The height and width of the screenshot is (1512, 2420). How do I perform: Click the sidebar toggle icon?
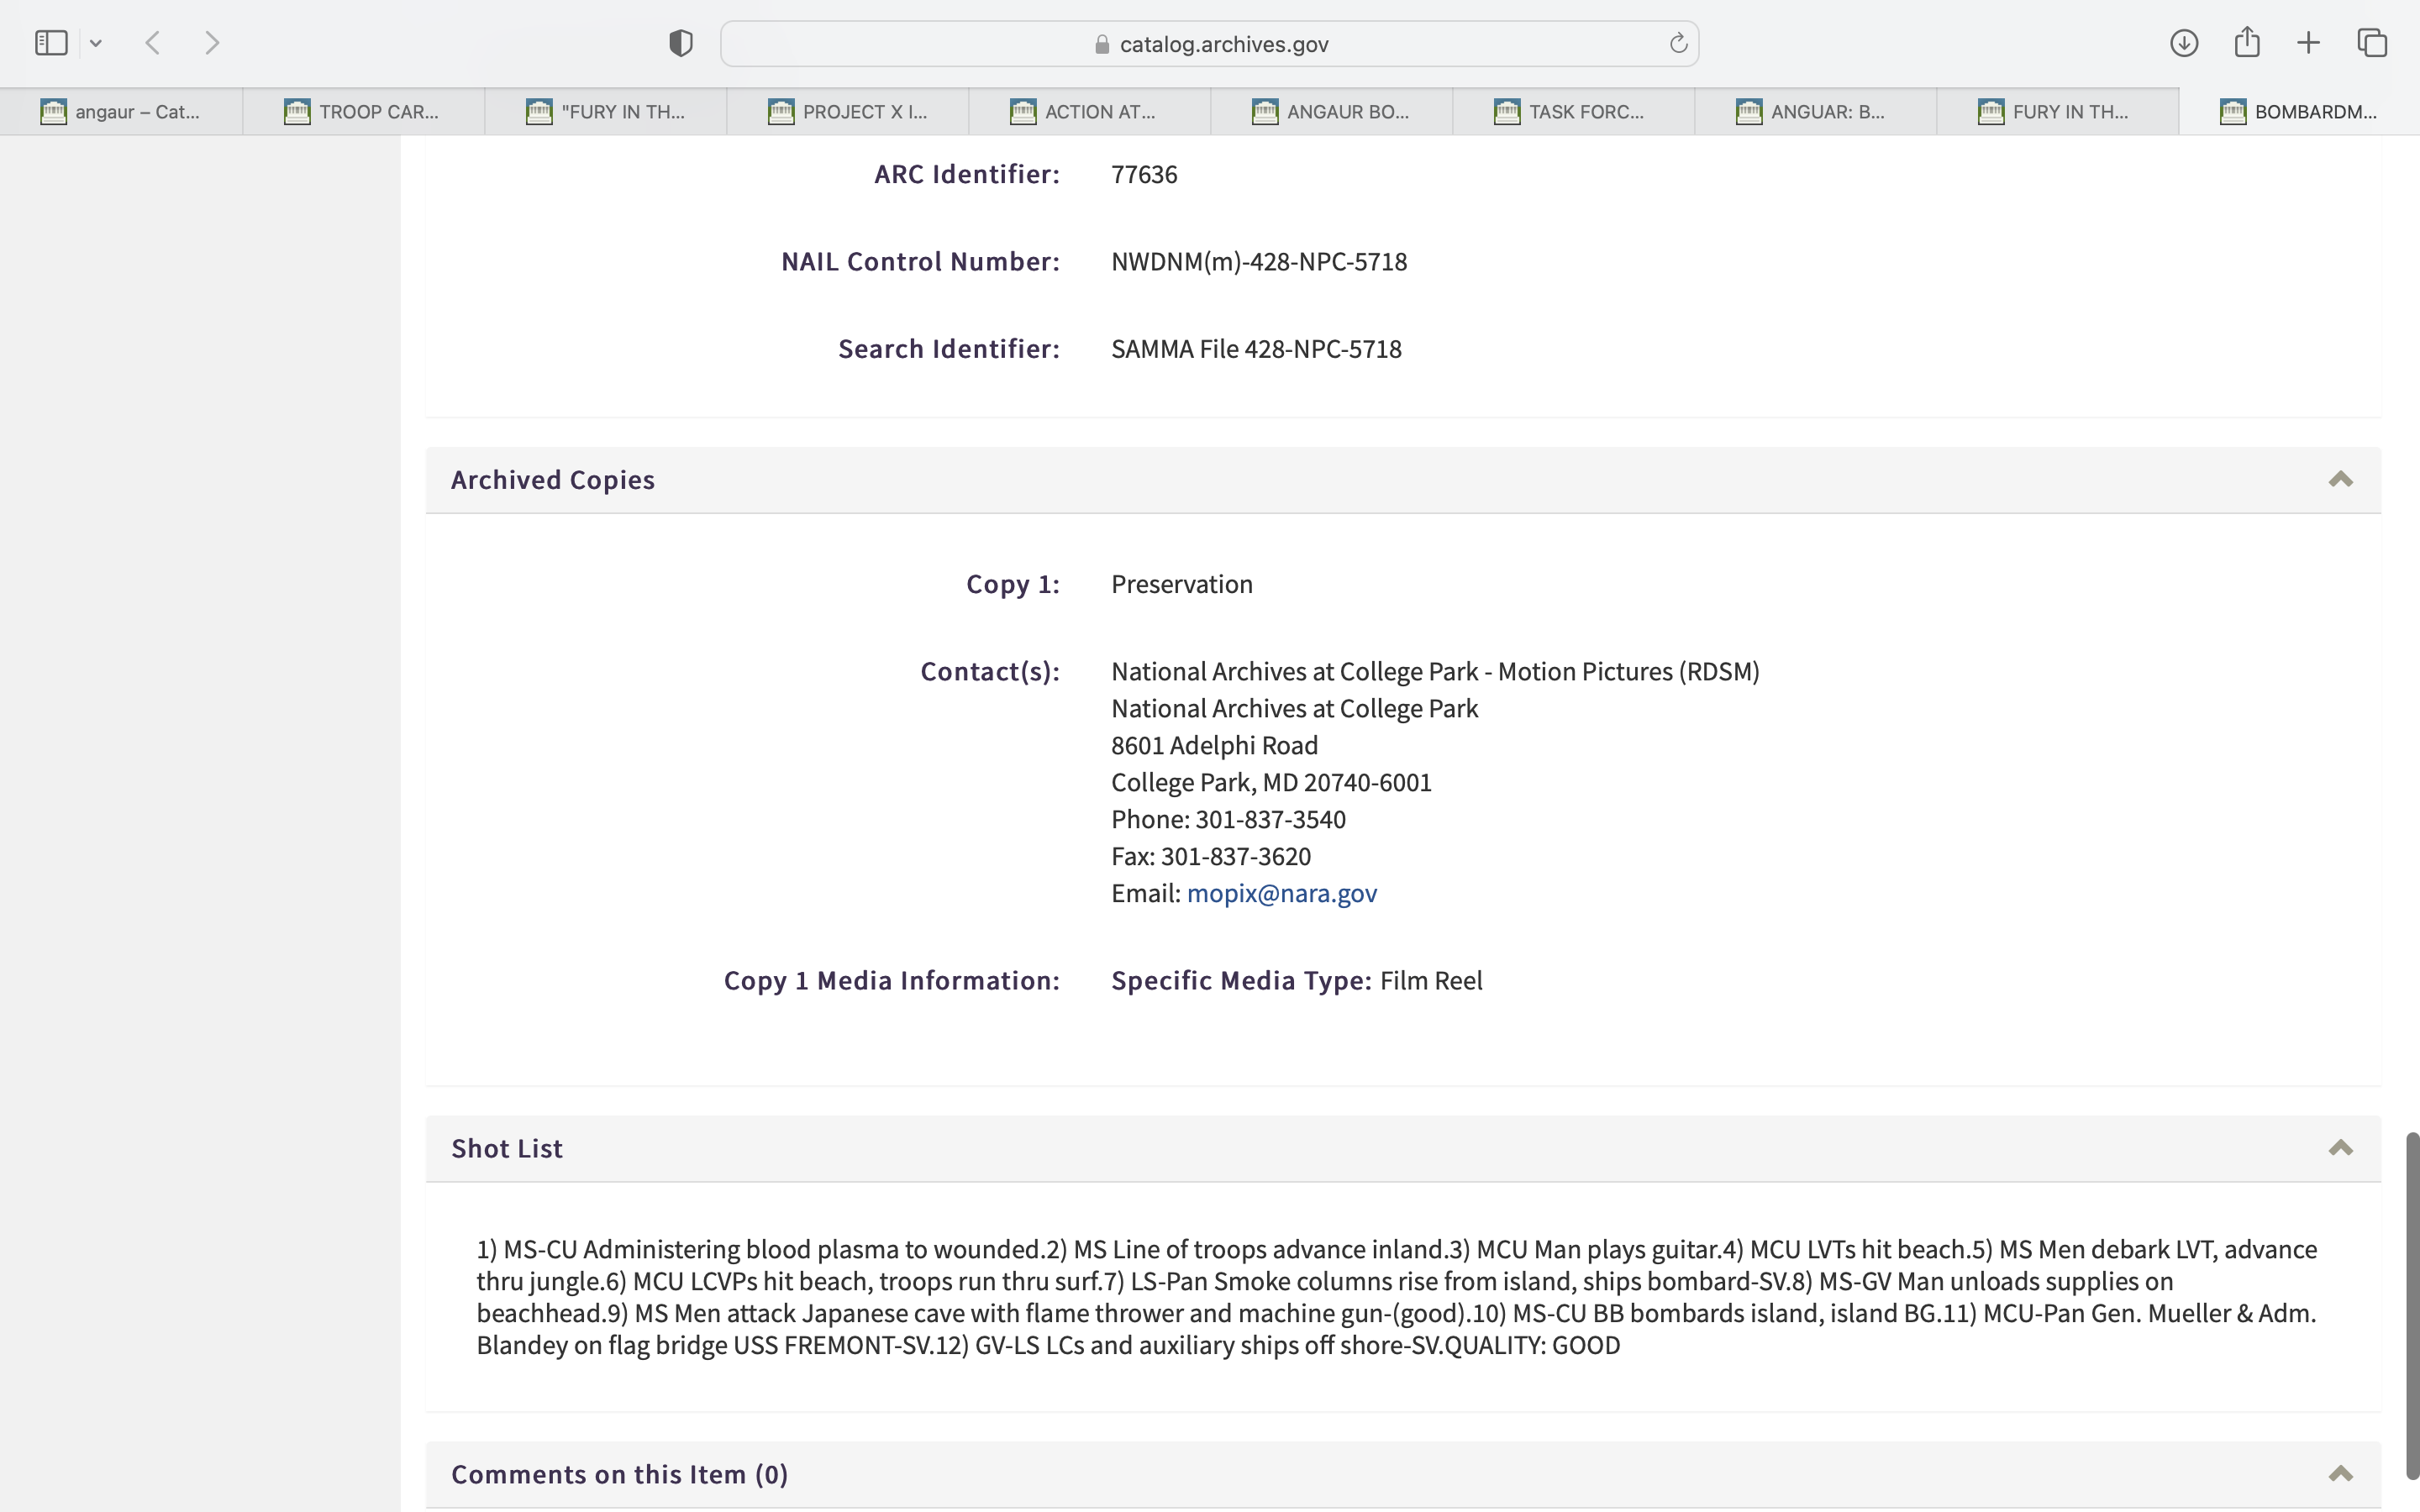point(51,43)
